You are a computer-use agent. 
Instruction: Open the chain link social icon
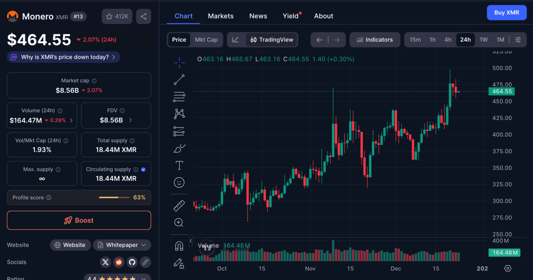[145, 262]
